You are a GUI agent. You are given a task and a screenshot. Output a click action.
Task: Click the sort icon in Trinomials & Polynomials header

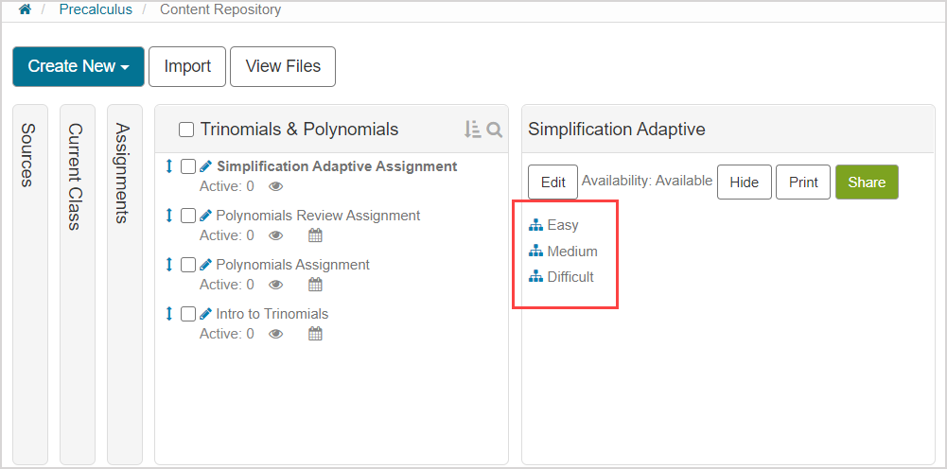tap(473, 130)
